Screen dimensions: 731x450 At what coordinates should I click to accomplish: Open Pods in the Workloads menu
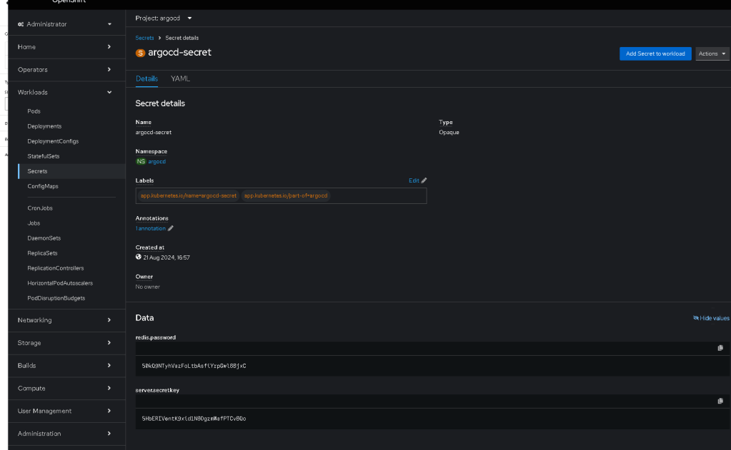[34, 111]
